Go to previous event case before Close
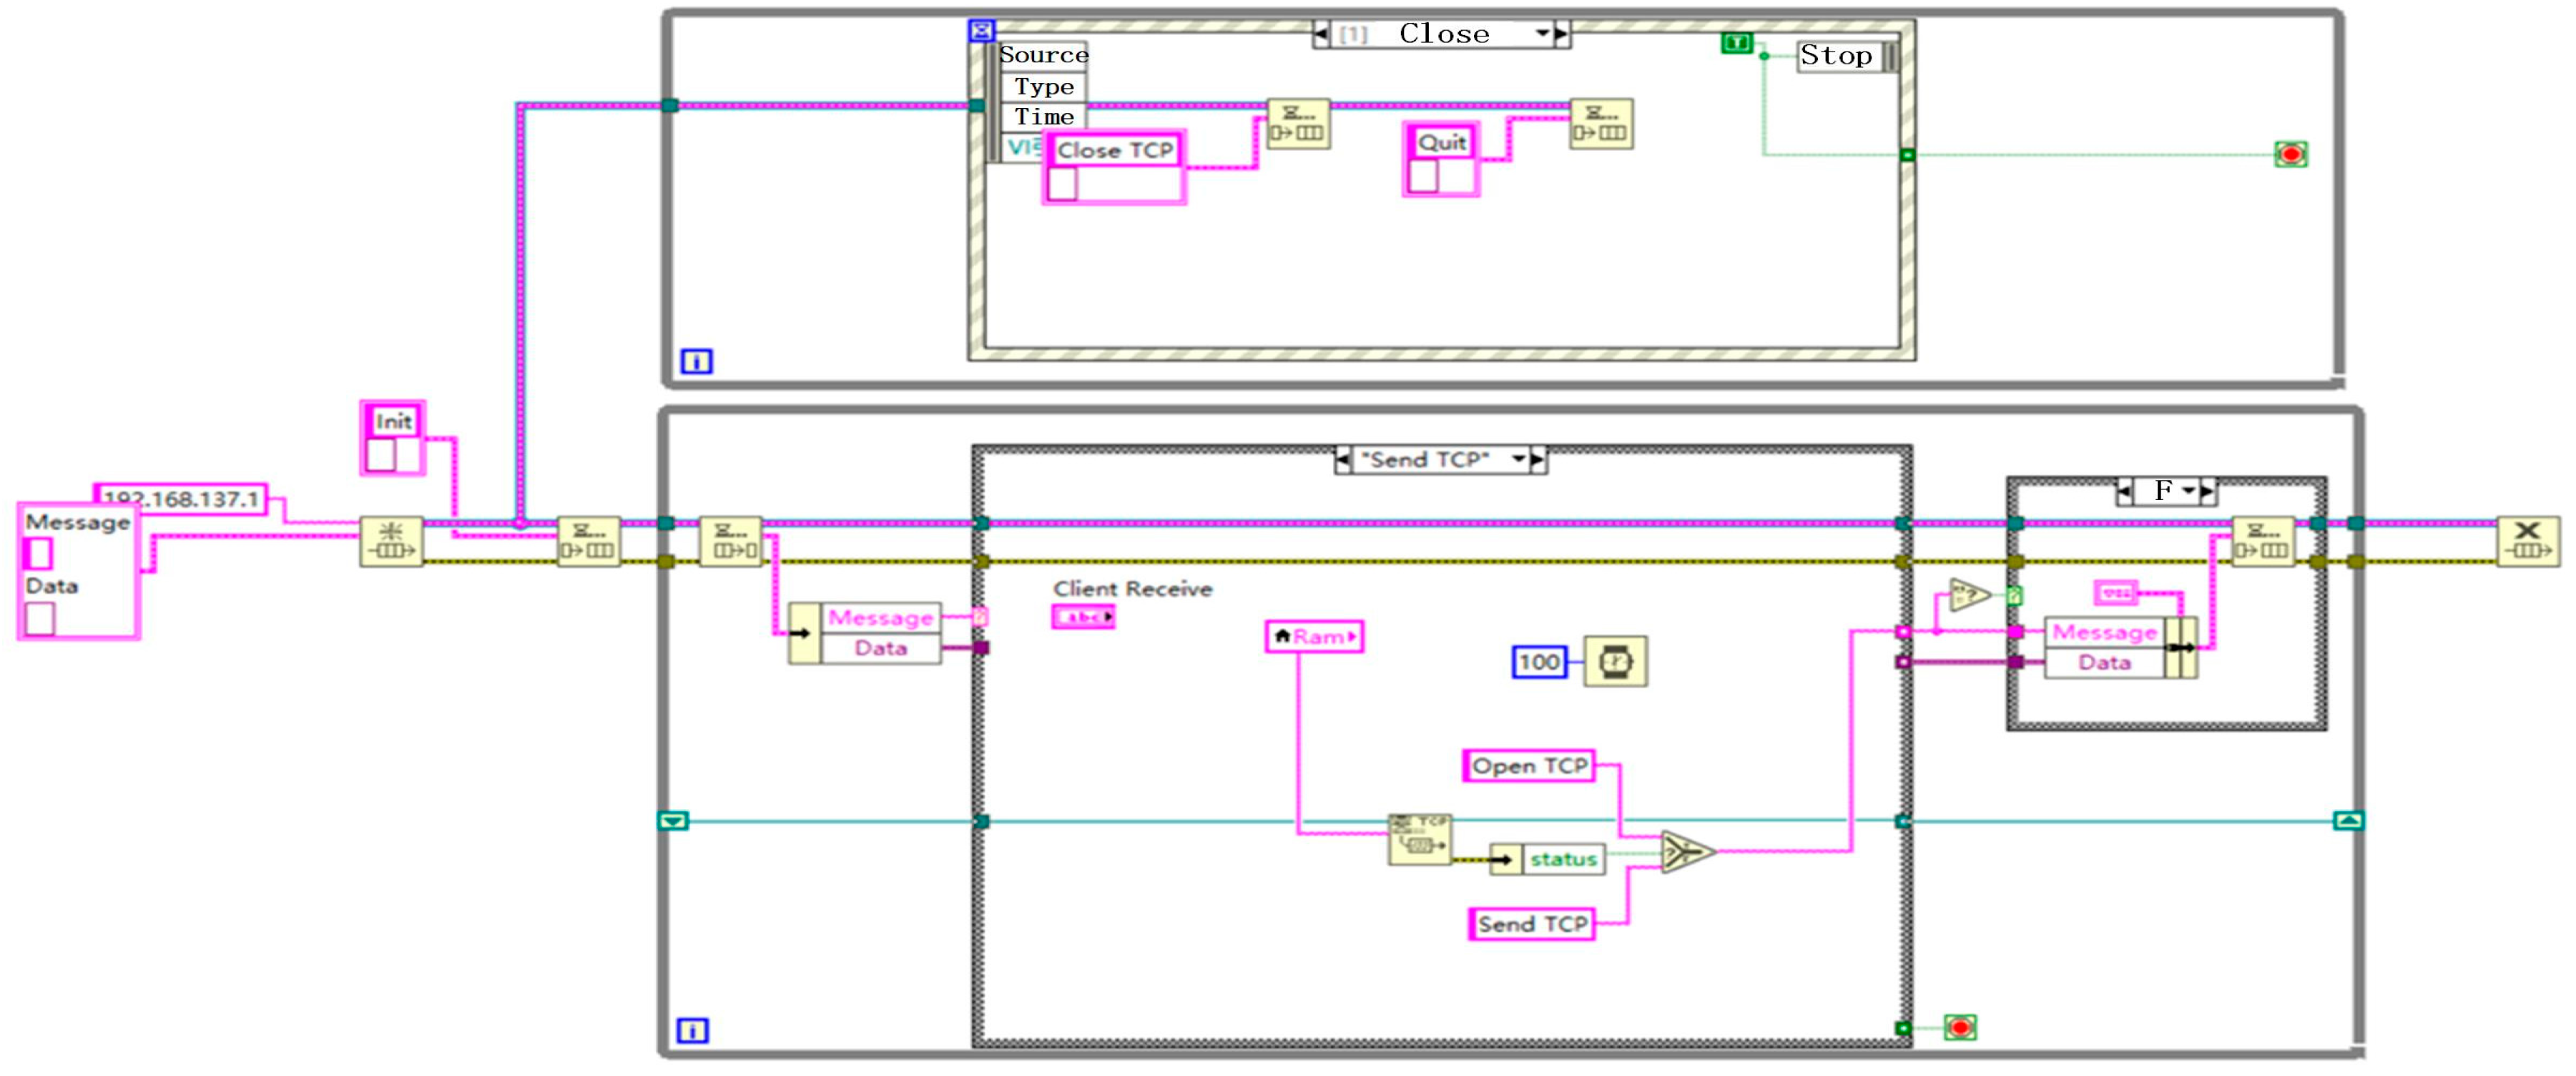 click(1322, 34)
